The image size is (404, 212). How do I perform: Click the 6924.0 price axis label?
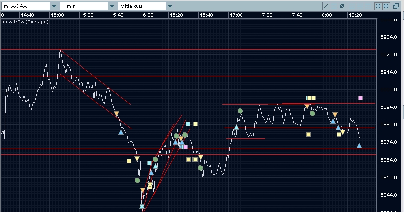coord(388,55)
